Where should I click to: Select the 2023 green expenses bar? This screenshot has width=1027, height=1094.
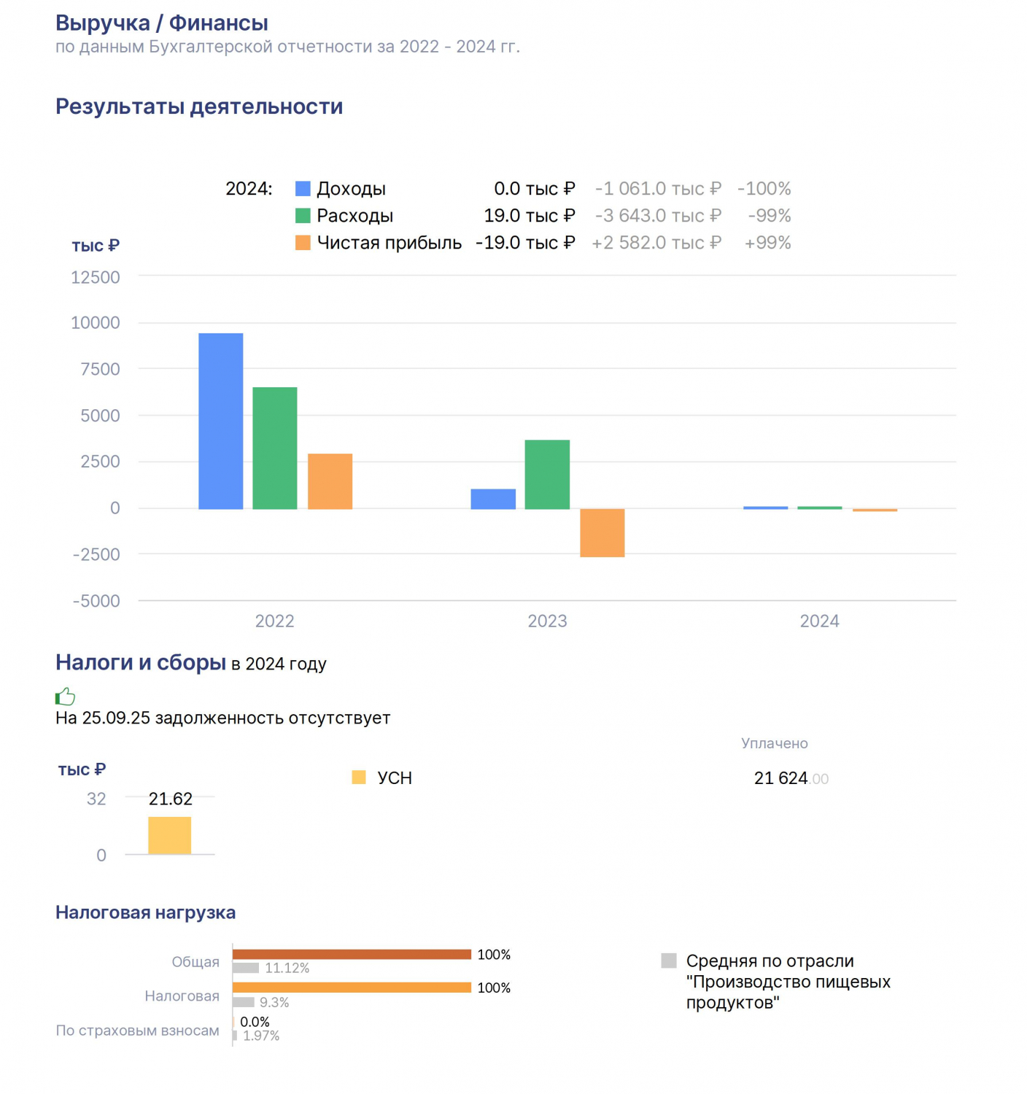point(547,474)
